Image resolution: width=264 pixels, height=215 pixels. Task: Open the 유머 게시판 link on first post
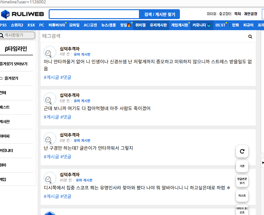click(82, 54)
